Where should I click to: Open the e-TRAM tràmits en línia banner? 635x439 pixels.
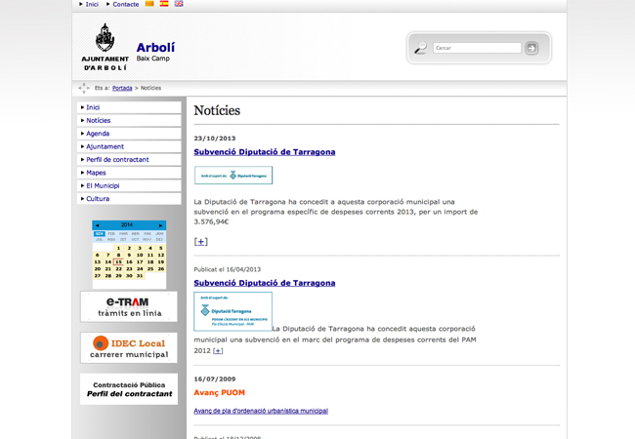click(x=128, y=306)
